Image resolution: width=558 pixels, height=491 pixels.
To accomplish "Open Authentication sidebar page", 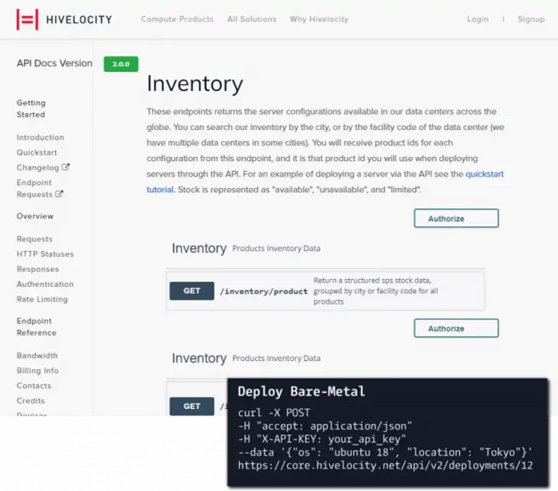I will point(45,285).
